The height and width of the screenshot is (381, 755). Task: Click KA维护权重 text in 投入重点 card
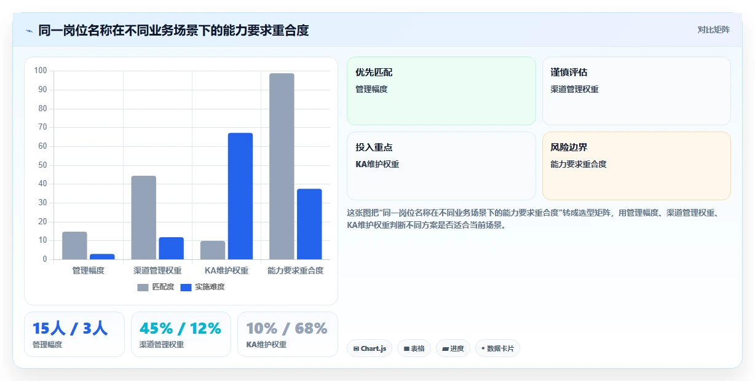378,164
